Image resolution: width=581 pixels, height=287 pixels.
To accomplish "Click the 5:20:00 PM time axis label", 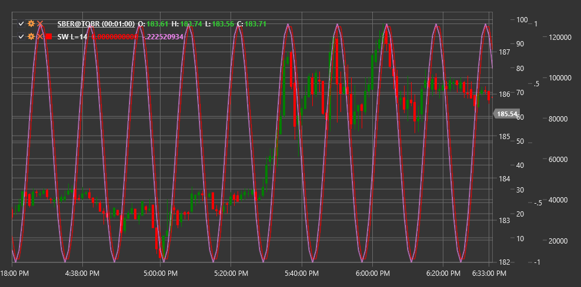I will [231, 274].
